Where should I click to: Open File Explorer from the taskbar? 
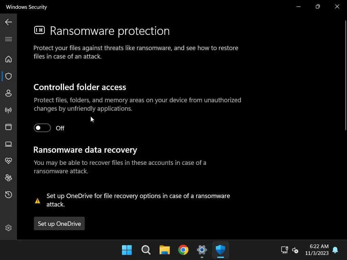point(165,250)
